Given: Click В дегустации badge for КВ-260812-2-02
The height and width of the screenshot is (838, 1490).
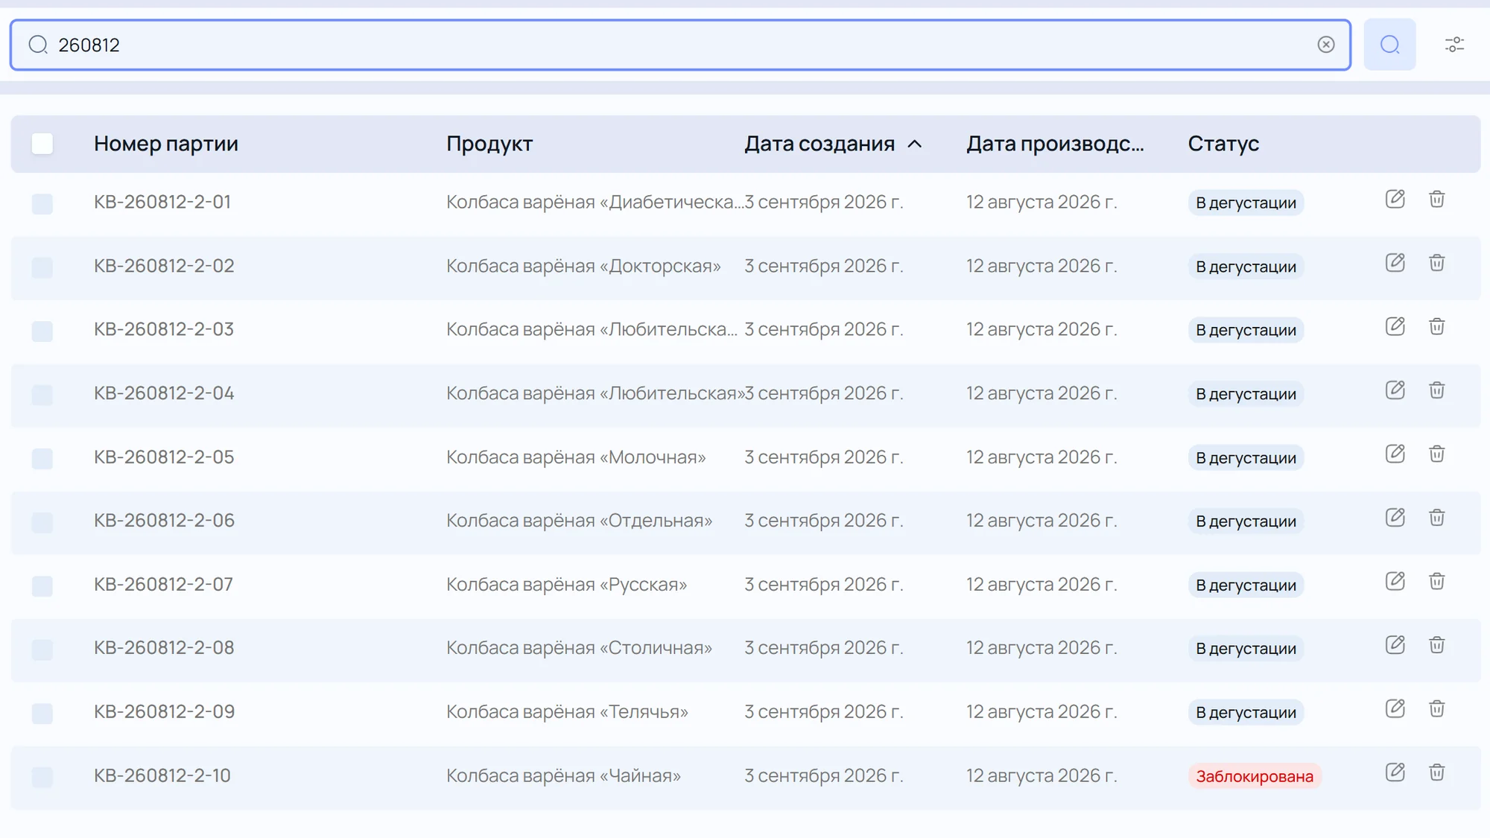Looking at the screenshot, I should pyautogui.click(x=1246, y=267).
